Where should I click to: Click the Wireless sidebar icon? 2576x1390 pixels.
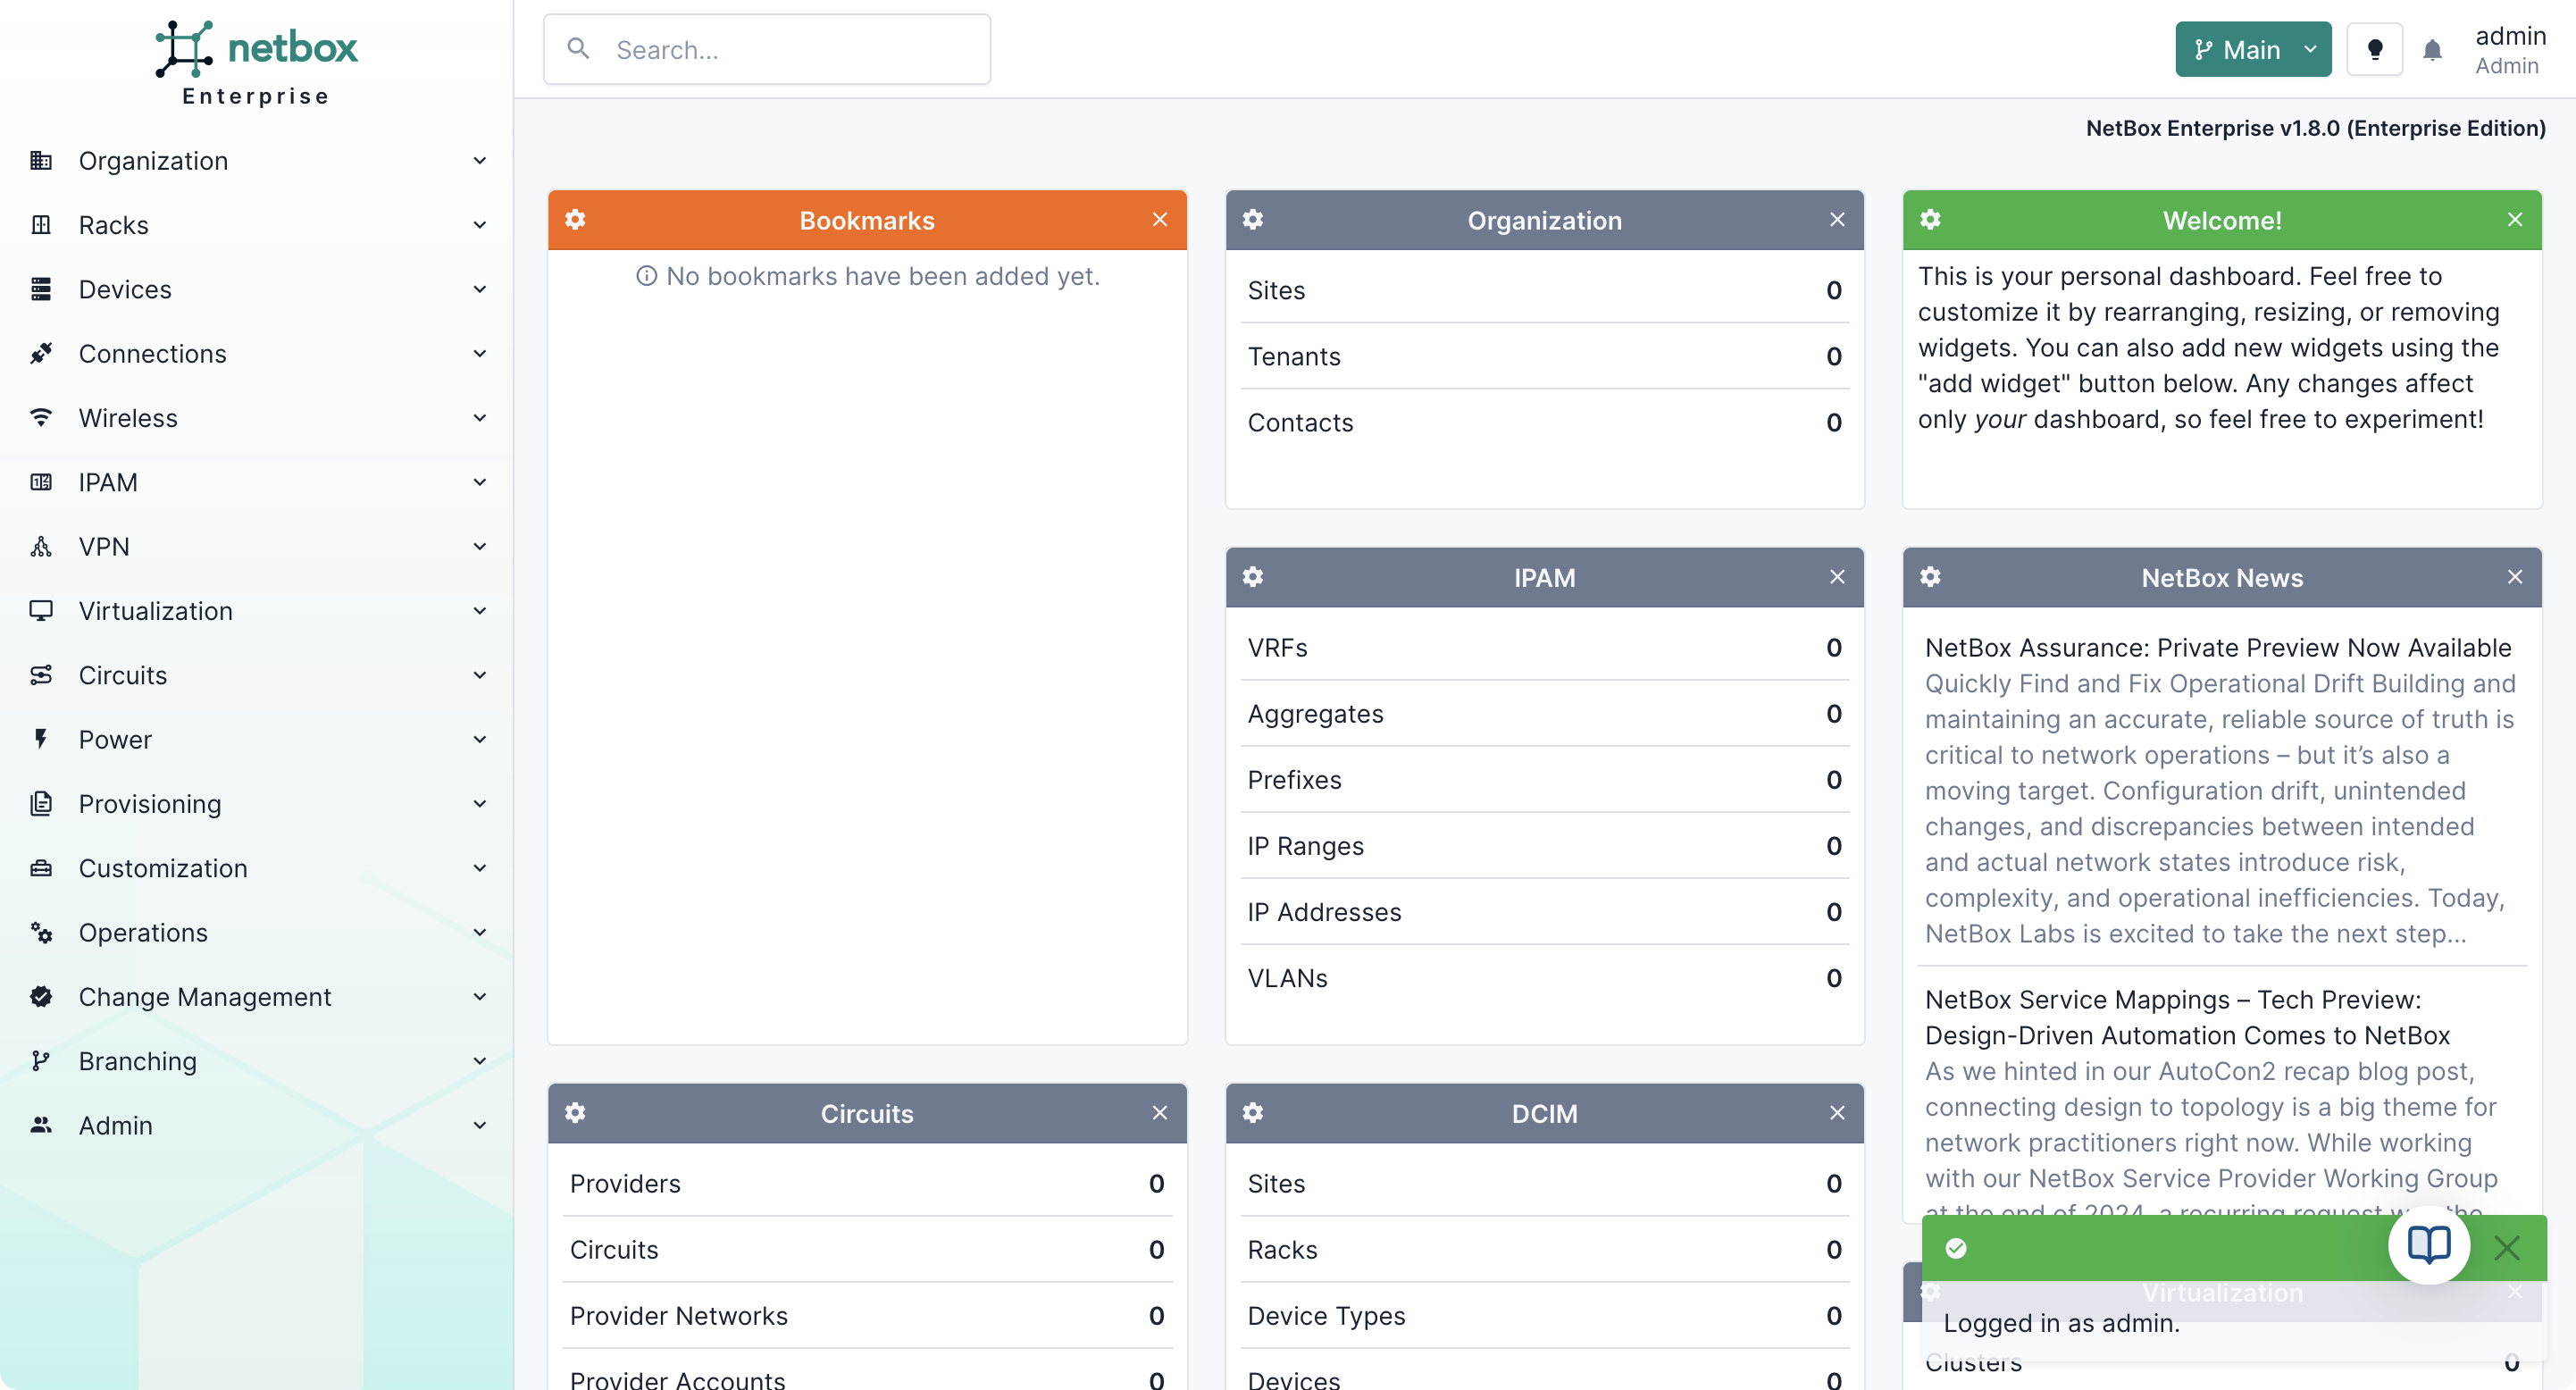(x=41, y=417)
